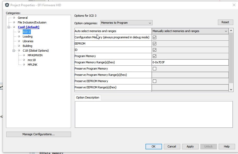The height and width of the screenshot is (154, 238).
Task: Select the MPLINK tree item
Action: [32, 65]
